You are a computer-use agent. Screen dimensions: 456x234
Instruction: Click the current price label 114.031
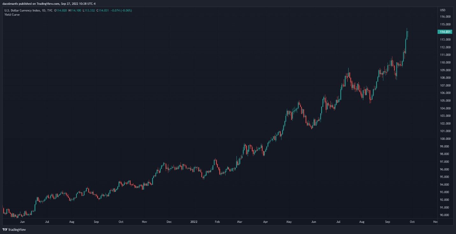[445, 32]
